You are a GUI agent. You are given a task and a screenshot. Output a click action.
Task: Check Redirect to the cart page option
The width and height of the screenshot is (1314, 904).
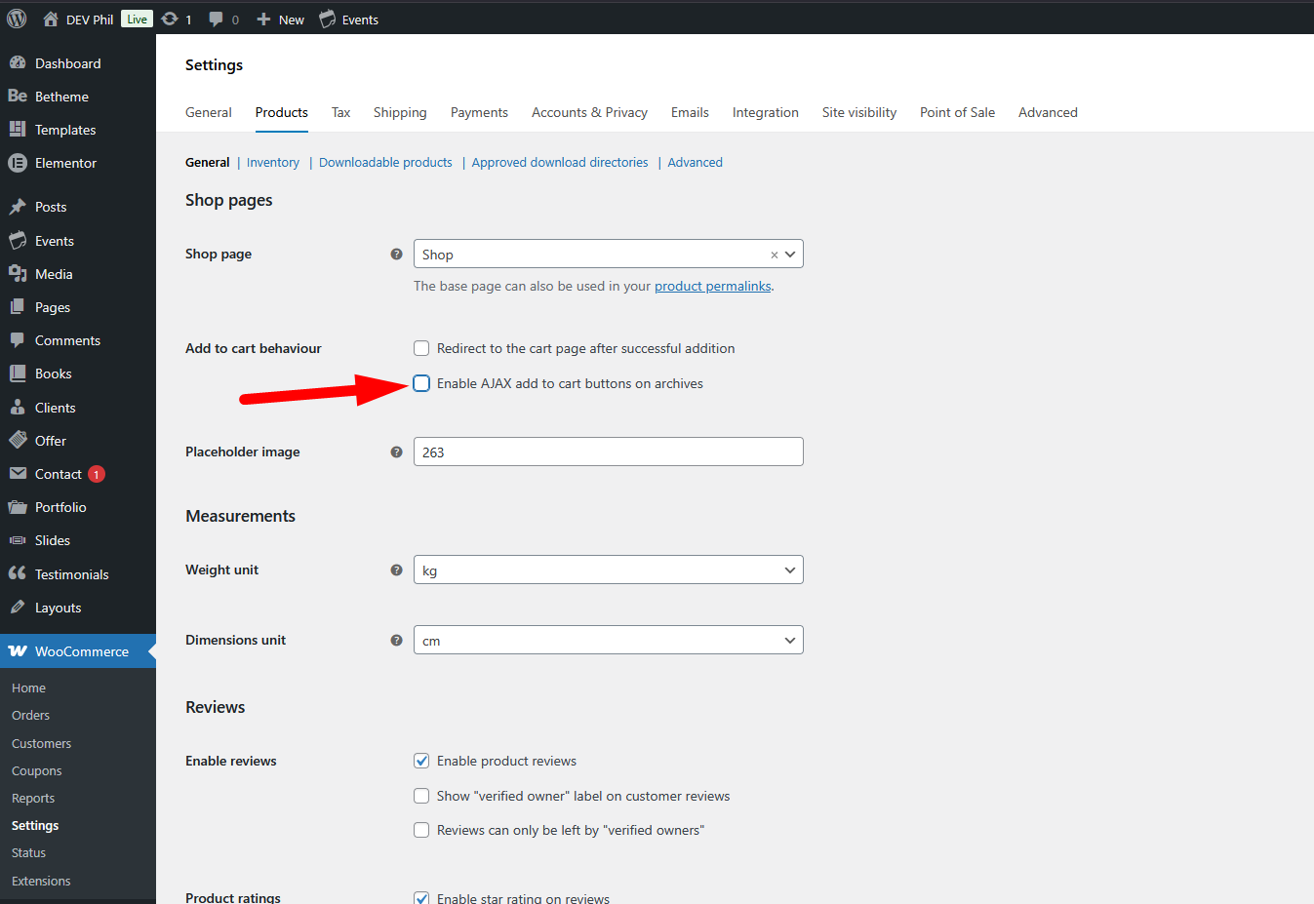point(421,348)
